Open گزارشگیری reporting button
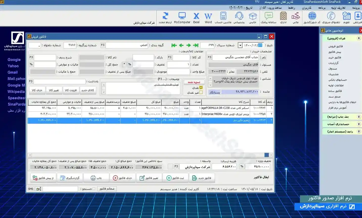This screenshot has width=362, height=218. [70, 178]
